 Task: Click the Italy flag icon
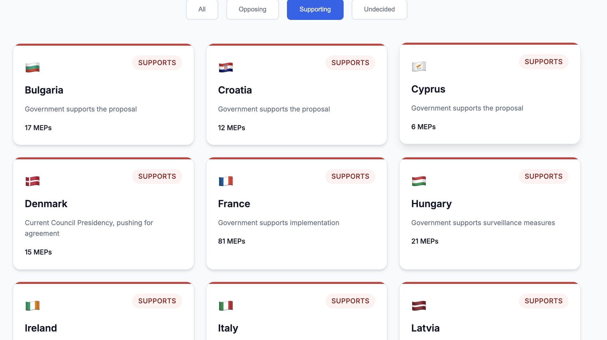point(226,306)
